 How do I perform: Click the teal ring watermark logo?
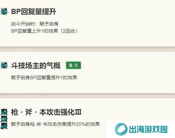[121, 129]
